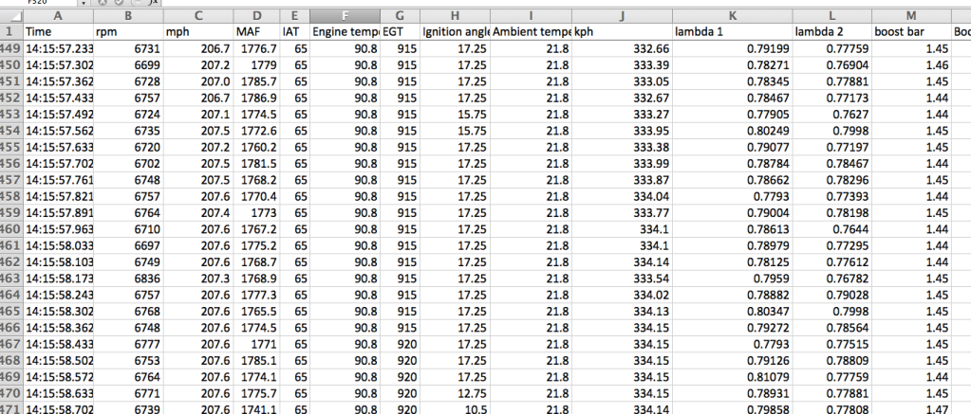Viewport: 971px width, 414px height.
Task: Select column B header
Action: 129,16
